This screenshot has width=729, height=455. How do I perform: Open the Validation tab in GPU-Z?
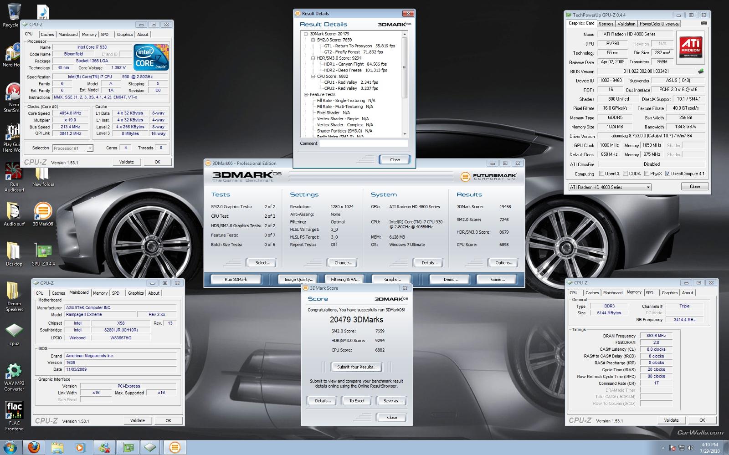coord(626,24)
